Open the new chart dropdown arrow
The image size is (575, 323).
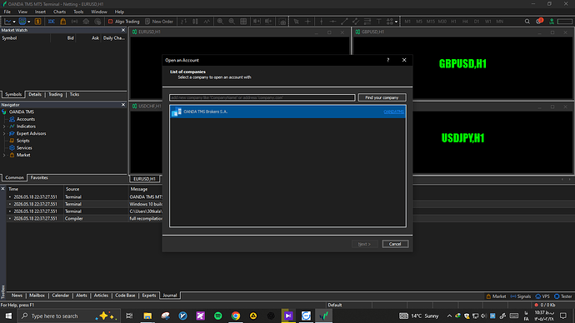pyautogui.click(x=14, y=22)
